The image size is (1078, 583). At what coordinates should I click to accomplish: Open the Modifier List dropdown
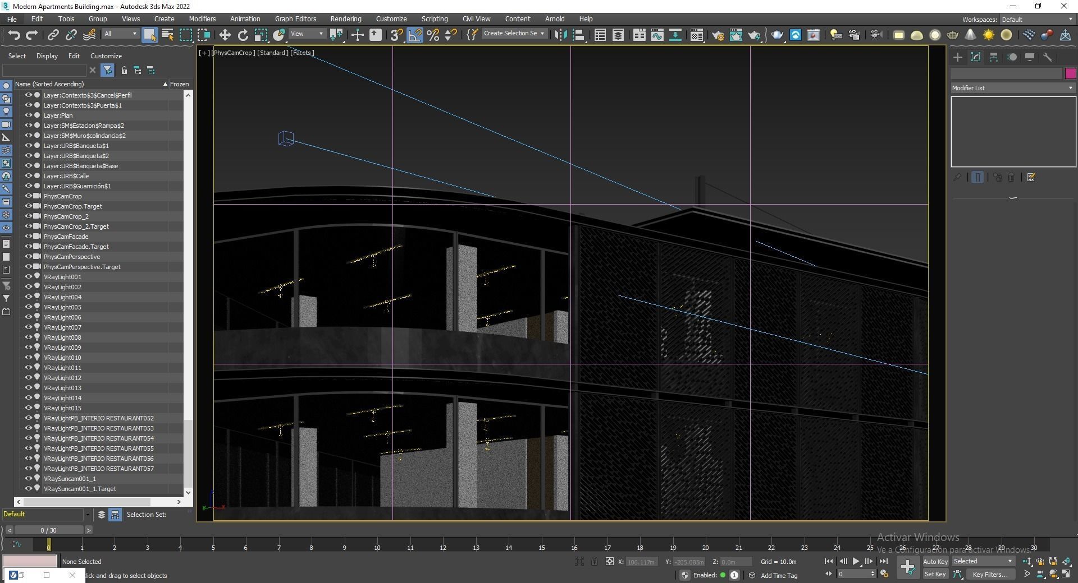[1013, 88]
